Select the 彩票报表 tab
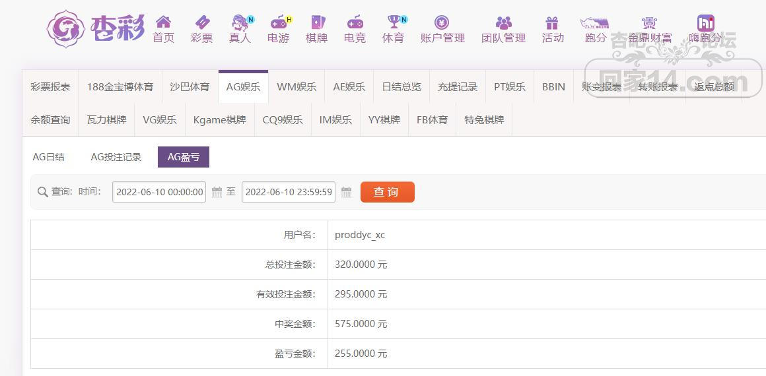This screenshot has height=376, width=766. 50,86
